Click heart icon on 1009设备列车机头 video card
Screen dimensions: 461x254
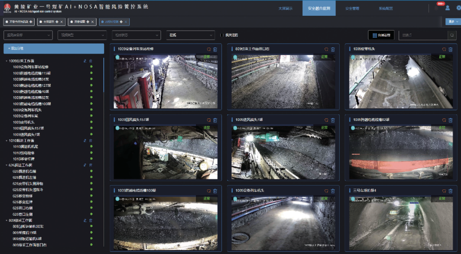click(x=327, y=191)
